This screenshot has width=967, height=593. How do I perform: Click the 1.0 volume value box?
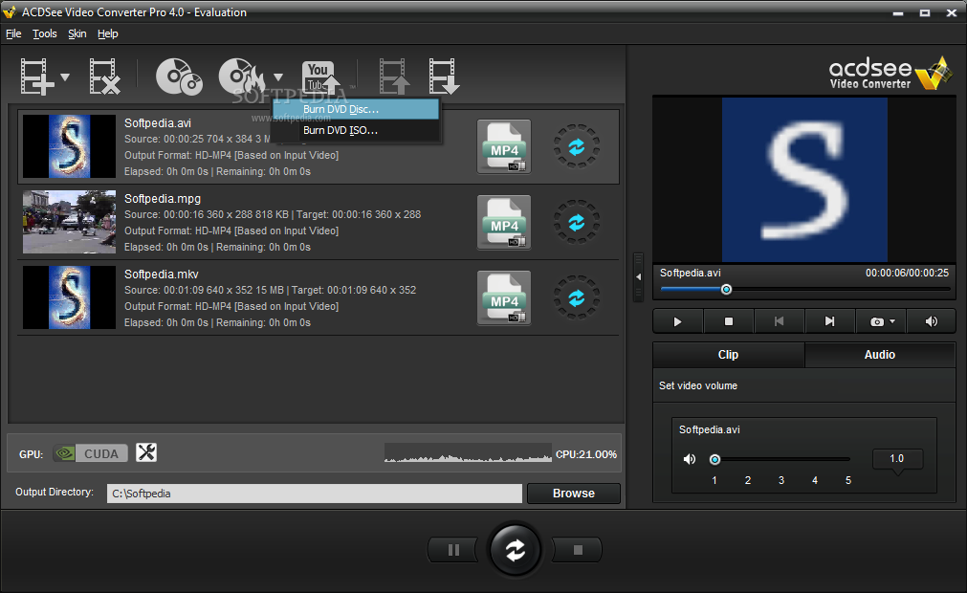897,459
